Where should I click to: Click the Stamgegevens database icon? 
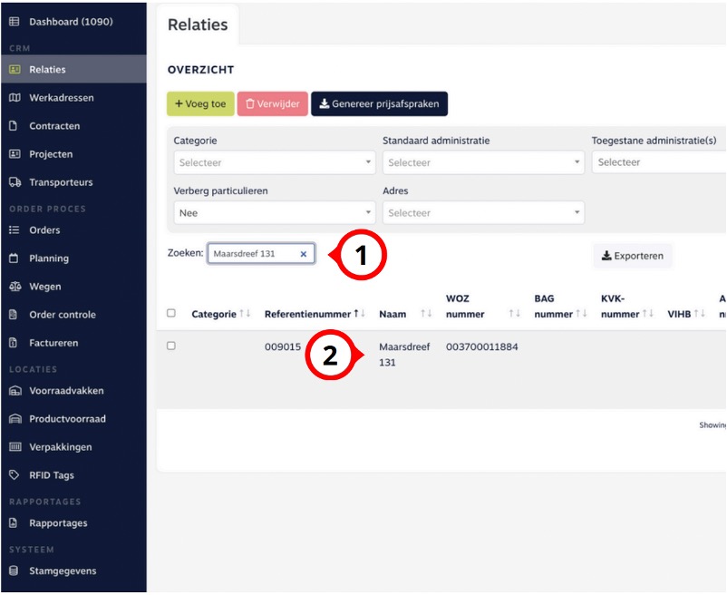pos(14,571)
